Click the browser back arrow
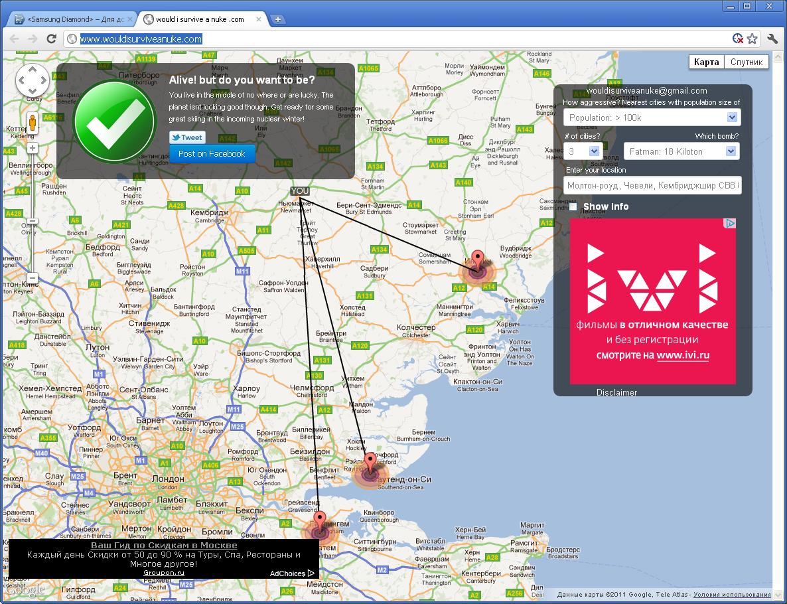This screenshot has width=787, height=604. pyautogui.click(x=14, y=38)
